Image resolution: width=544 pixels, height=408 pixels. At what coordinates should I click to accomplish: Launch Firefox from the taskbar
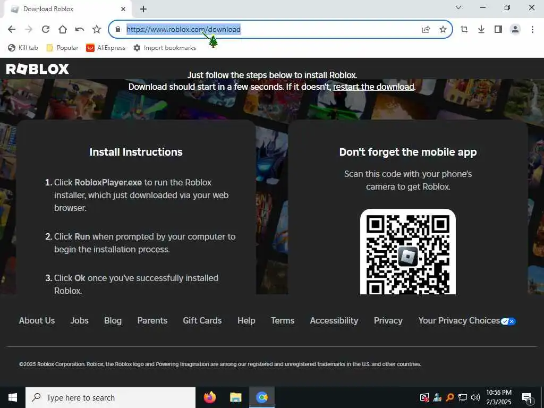click(209, 397)
